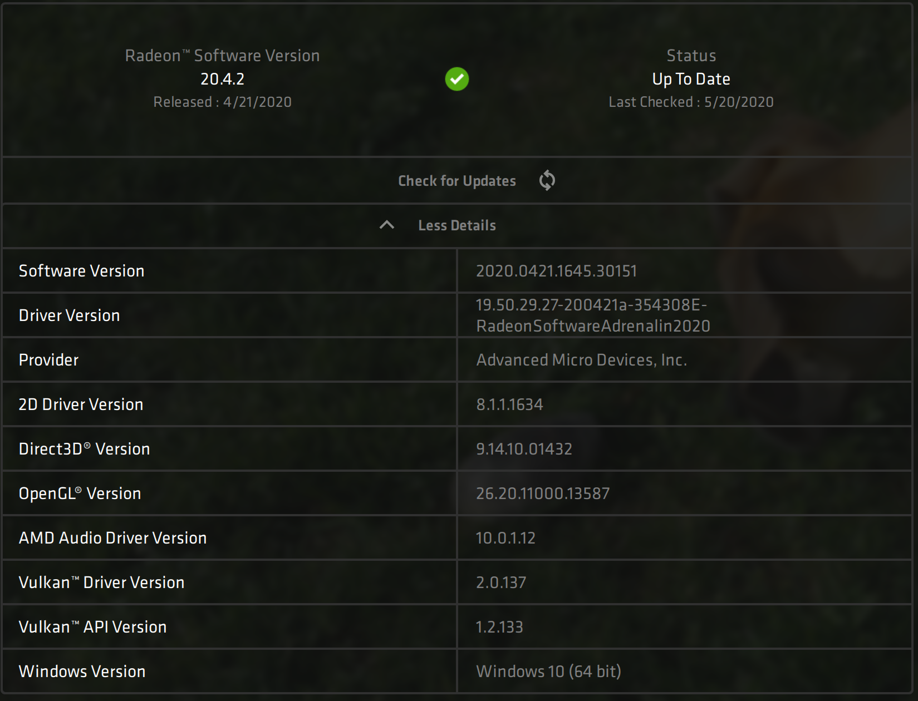
Task: Select the Direct3D Version value 9.14.10.01432
Action: point(524,449)
